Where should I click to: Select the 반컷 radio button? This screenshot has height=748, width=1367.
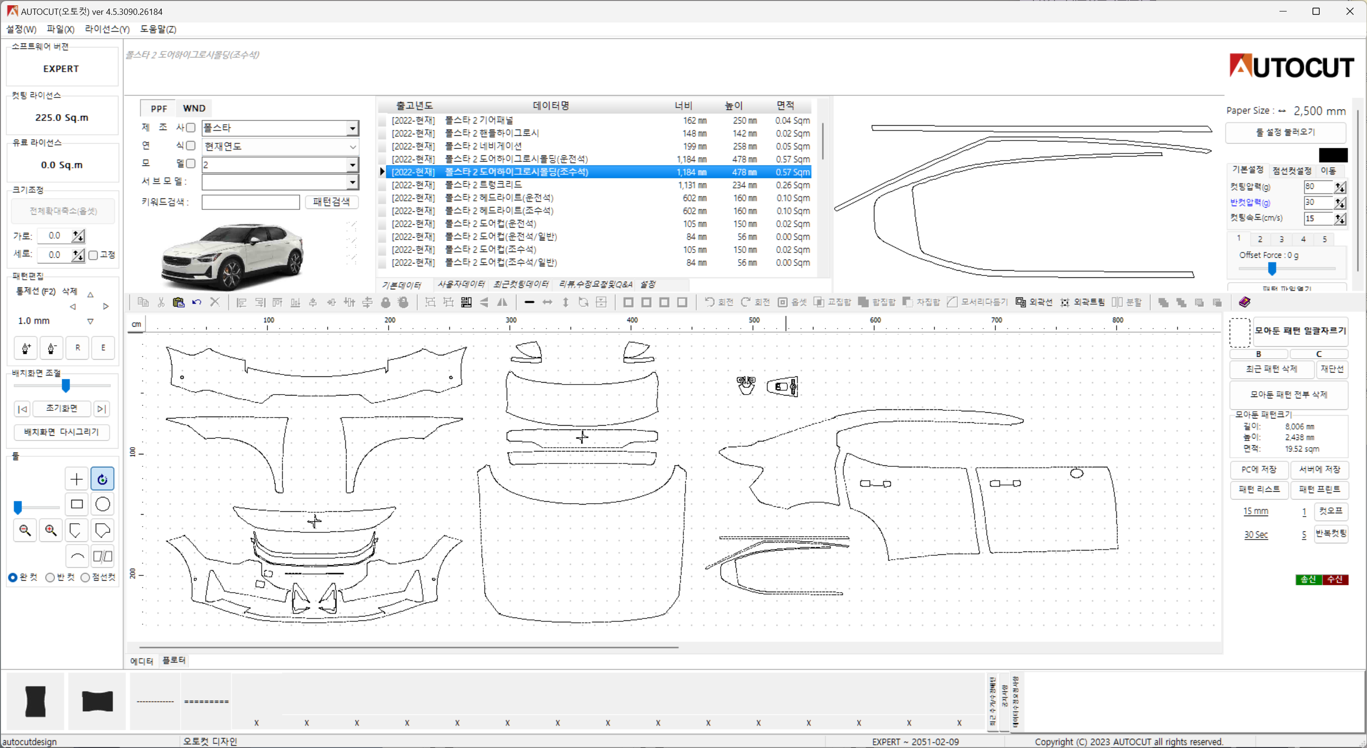(x=50, y=578)
